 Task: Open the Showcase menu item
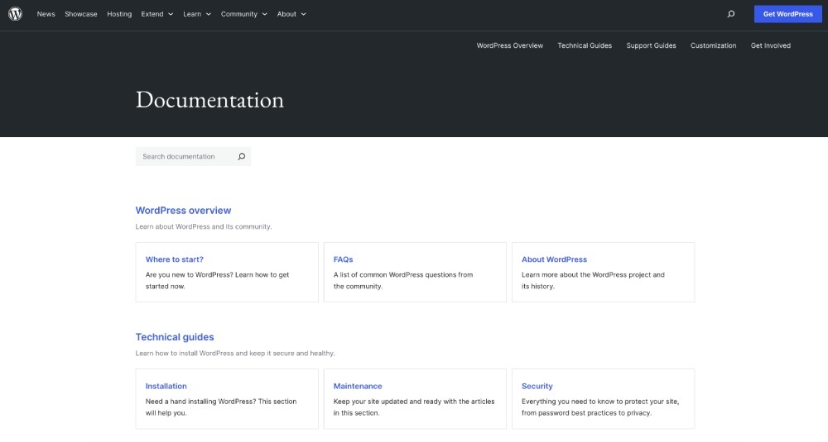(x=81, y=14)
